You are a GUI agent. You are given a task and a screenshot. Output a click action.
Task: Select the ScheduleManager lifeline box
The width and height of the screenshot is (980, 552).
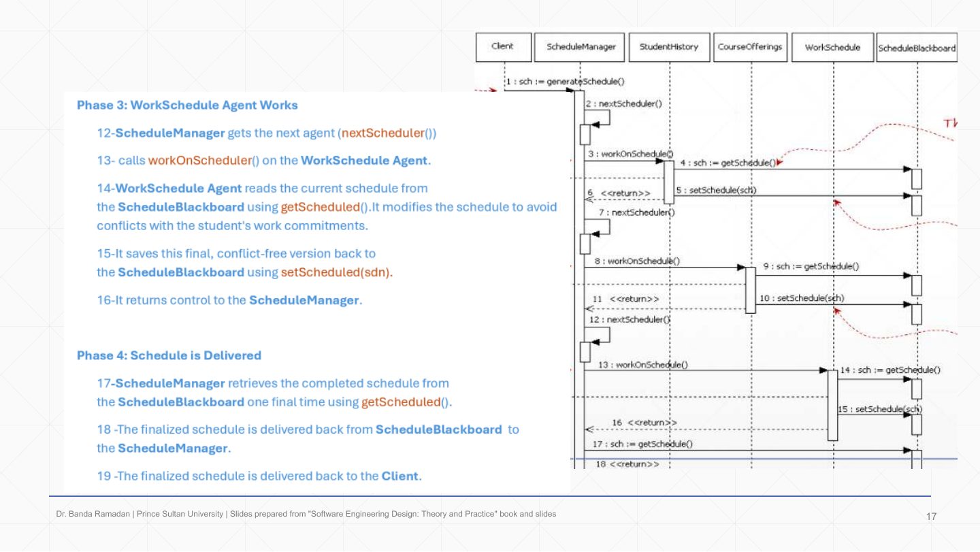[x=581, y=47]
